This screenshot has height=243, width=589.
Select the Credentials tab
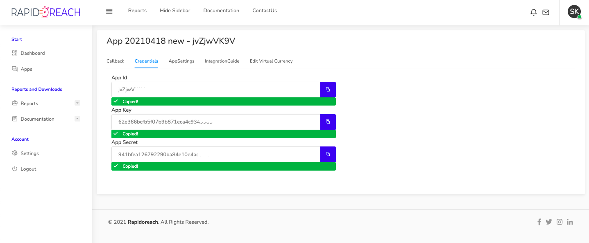[x=146, y=61]
